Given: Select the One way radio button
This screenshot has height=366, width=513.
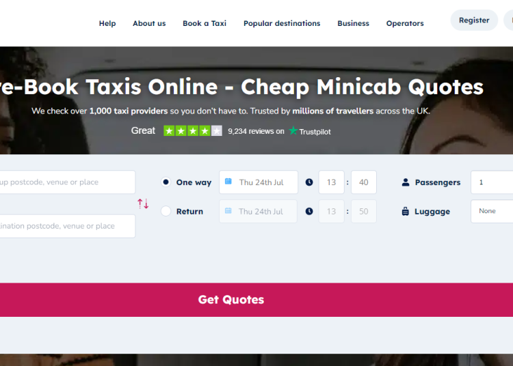Looking at the screenshot, I should click(x=166, y=182).
